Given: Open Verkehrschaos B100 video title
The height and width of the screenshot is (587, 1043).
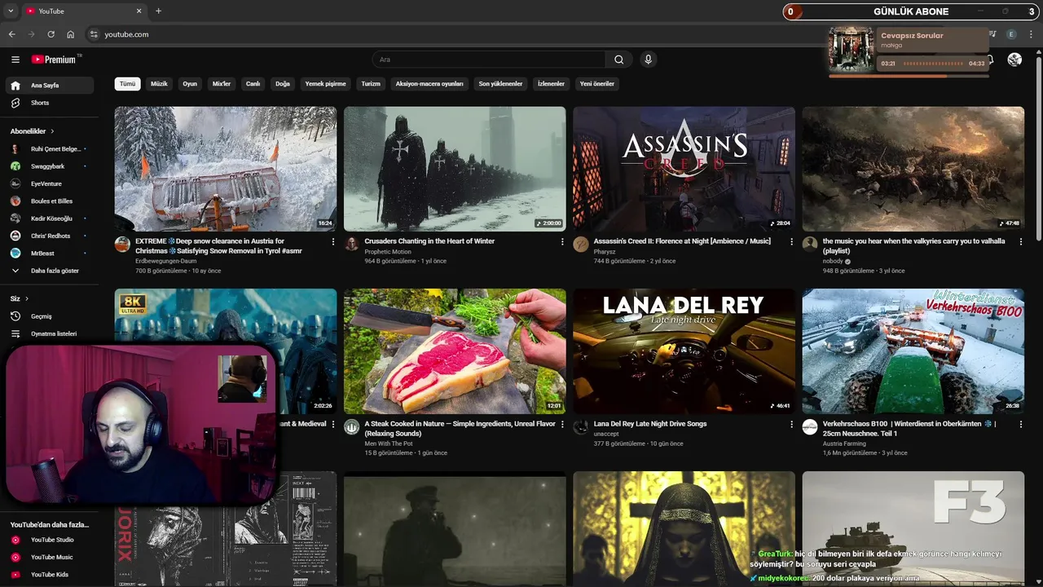Looking at the screenshot, I should (909, 429).
